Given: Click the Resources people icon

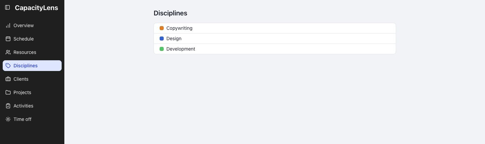Looking at the screenshot, I should 8,52.
